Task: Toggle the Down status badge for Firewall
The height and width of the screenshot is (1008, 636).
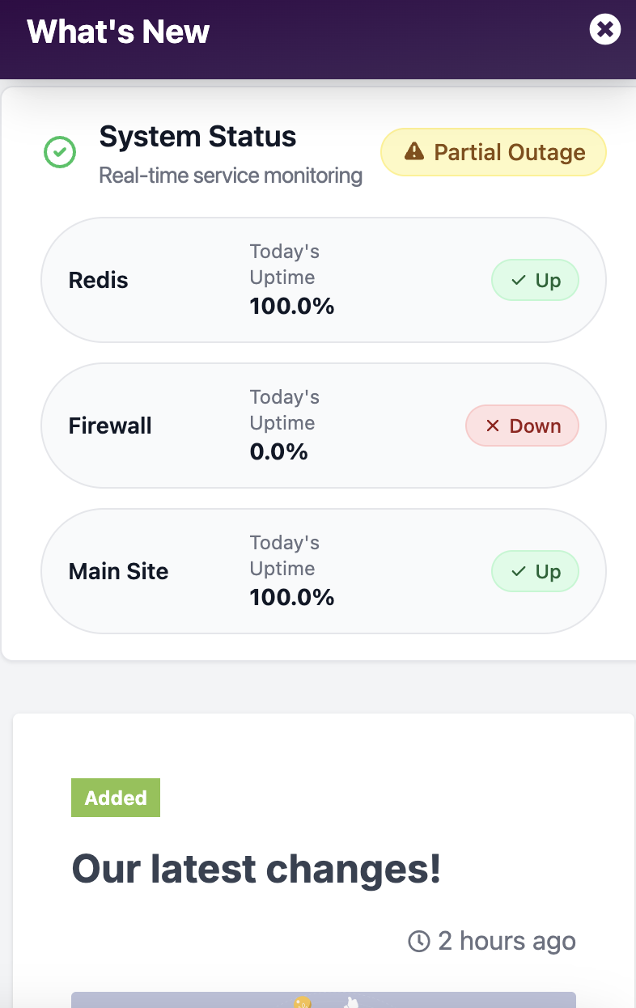Action: [x=522, y=426]
